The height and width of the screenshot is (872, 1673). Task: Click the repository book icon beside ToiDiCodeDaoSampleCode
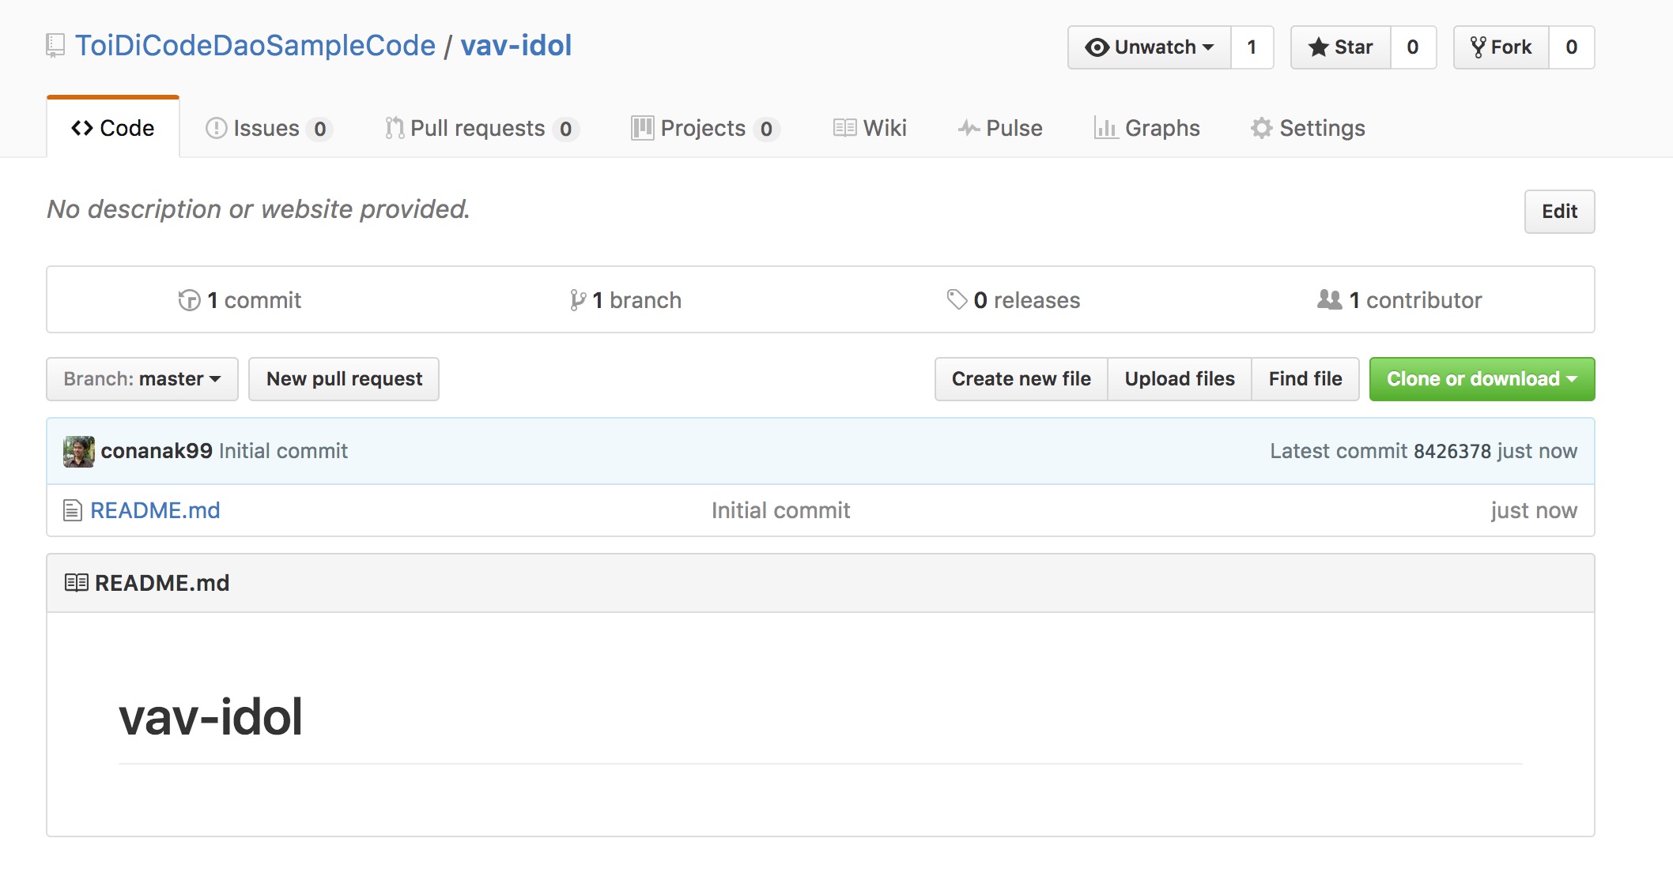(x=55, y=46)
